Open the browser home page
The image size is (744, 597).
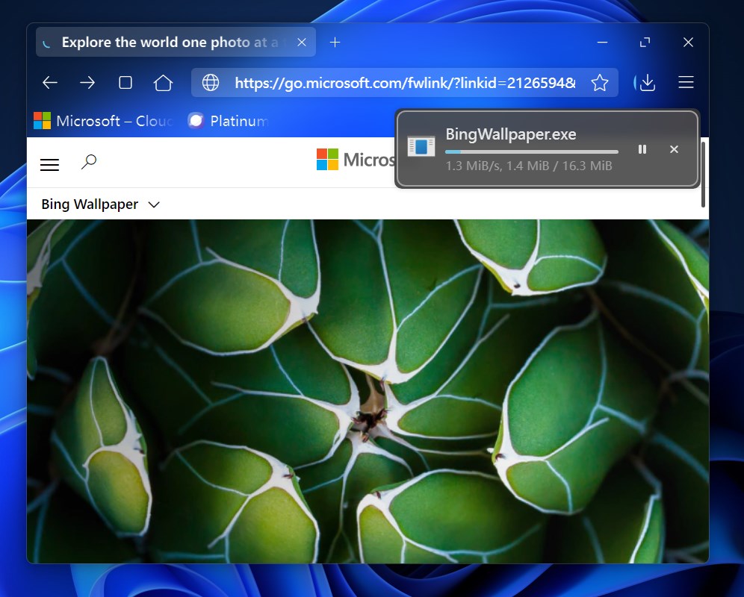163,83
